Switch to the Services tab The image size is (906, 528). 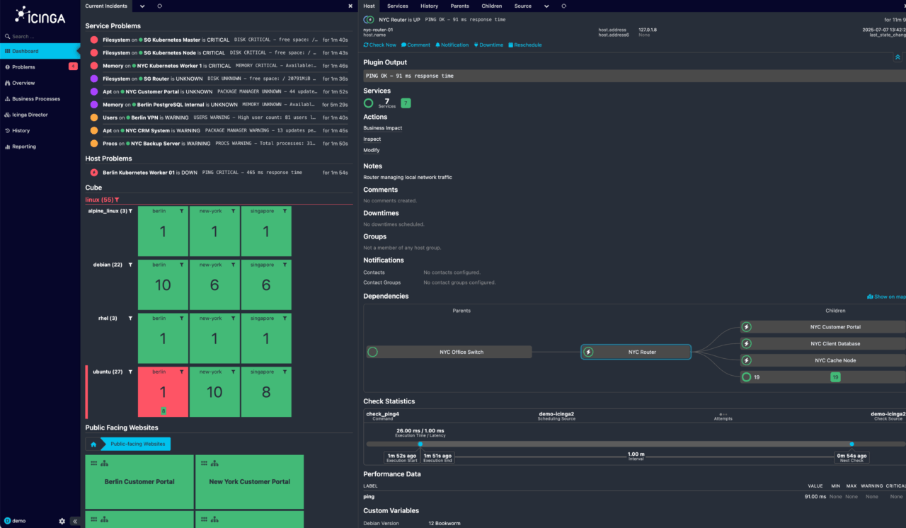(x=397, y=6)
